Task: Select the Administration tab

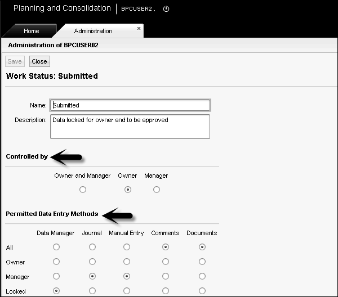Action: tap(93, 31)
